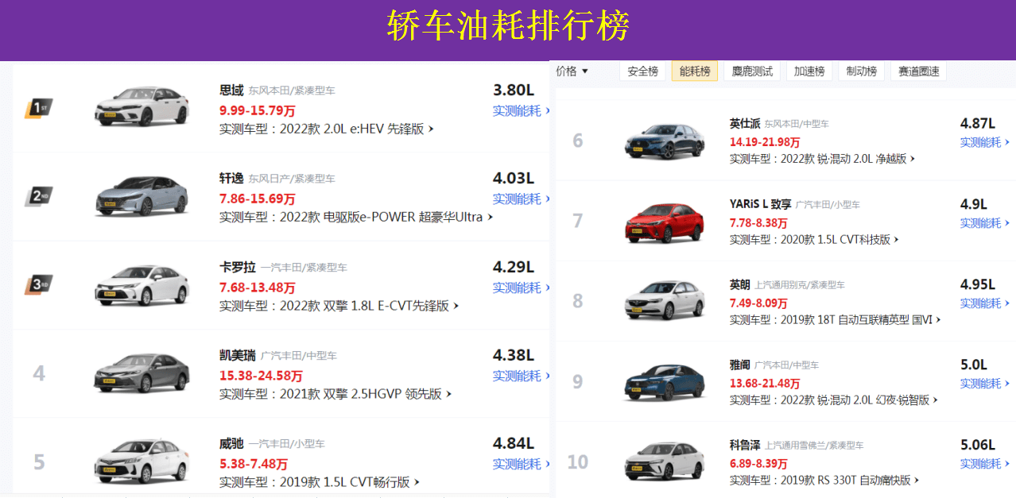
Task: Open the 凯美瑞 car image
Action: [x=142, y=373]
